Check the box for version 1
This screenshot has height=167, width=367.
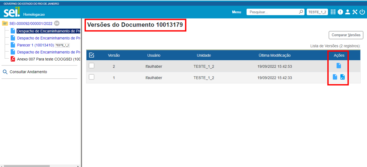tap(92, 77)
